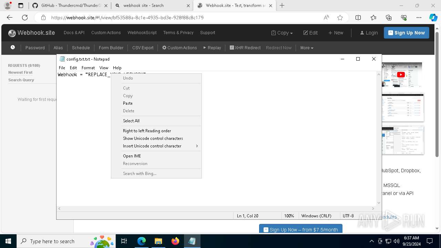The height and width of the screenshot is (248, 441).
Task: Click the Windows taskbar search box
Action: (65, 241)
